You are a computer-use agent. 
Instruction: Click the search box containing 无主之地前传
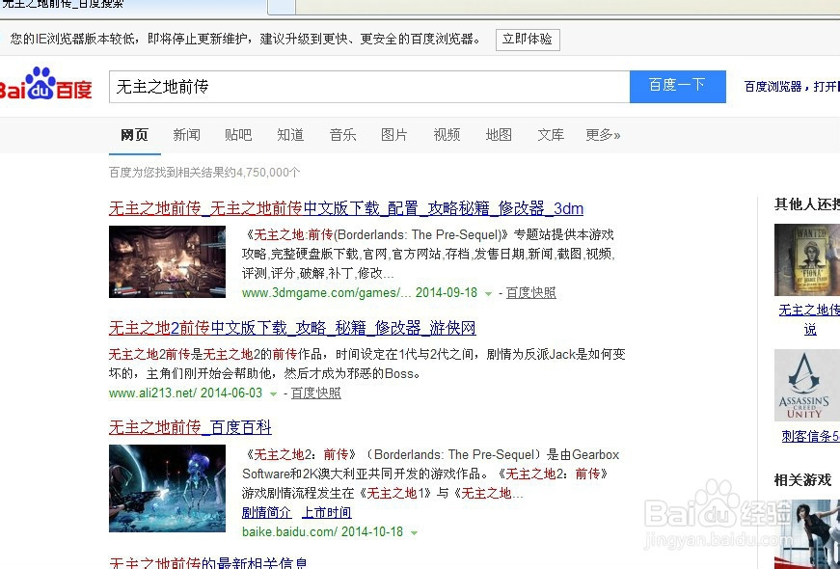click(369, 87)
